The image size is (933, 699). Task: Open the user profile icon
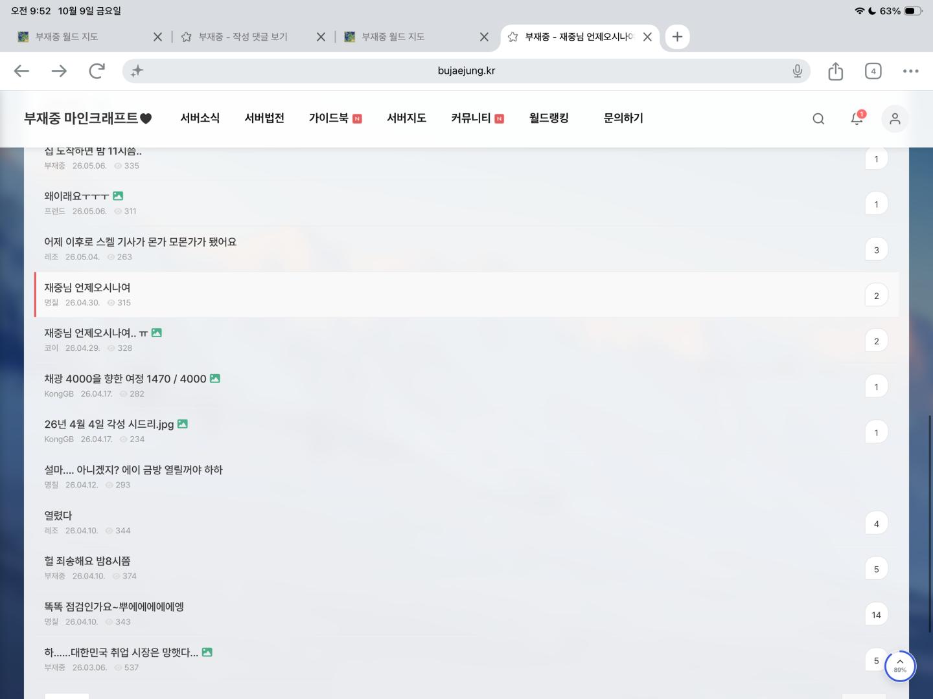point(895,119)
